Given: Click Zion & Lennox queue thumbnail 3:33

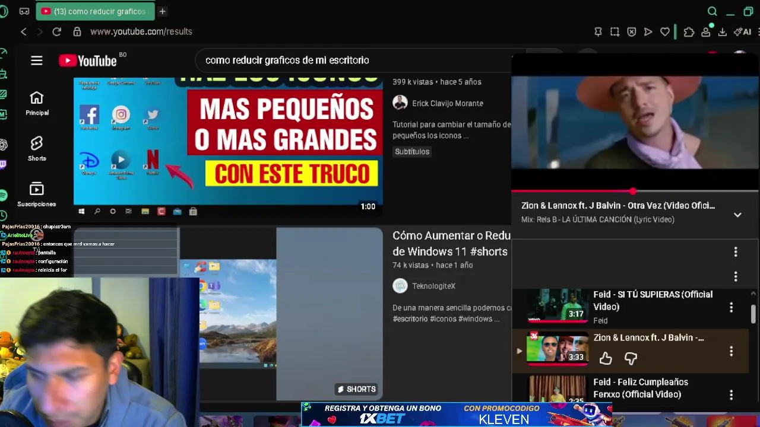Looking at the screenshot, I should click(557, 348).
